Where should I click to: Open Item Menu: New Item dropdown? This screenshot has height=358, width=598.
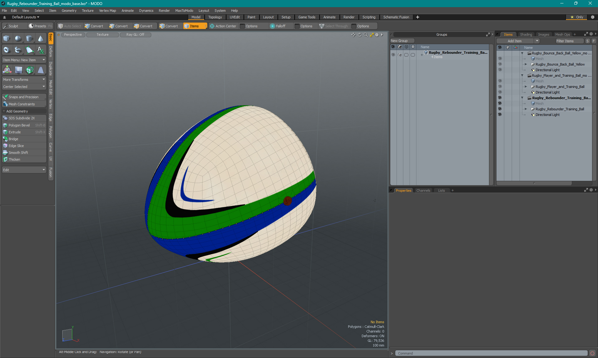[24, 60]
